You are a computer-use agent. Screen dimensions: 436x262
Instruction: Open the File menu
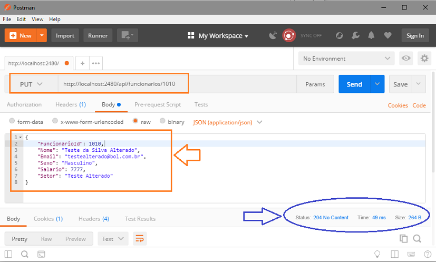[7, 19]
